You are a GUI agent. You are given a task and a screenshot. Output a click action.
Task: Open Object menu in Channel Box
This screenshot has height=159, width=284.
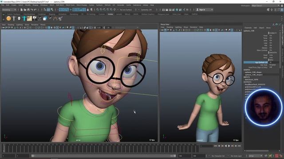pos(261,28)
